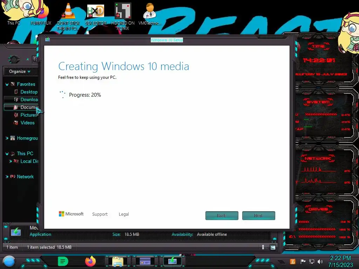This screenshot has width=359, height=269.
Task: Open Firefox from the taskbar
Action: coord(90,261)
